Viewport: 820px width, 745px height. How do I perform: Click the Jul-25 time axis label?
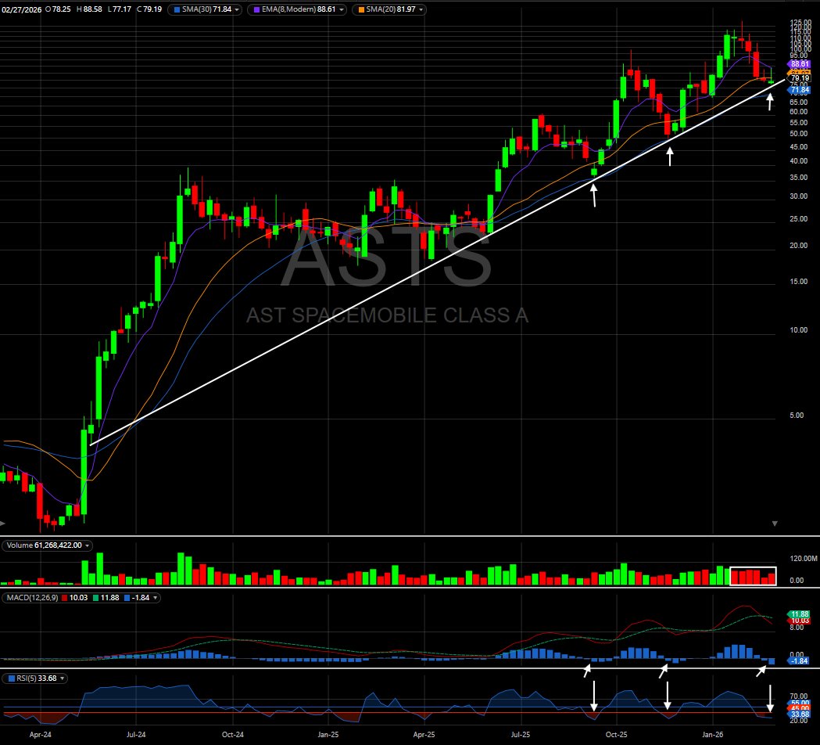point(521,735)
